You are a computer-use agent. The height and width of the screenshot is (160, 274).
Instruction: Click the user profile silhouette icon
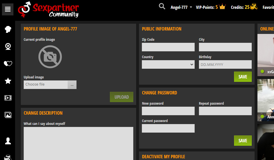(x=8, y=141)
